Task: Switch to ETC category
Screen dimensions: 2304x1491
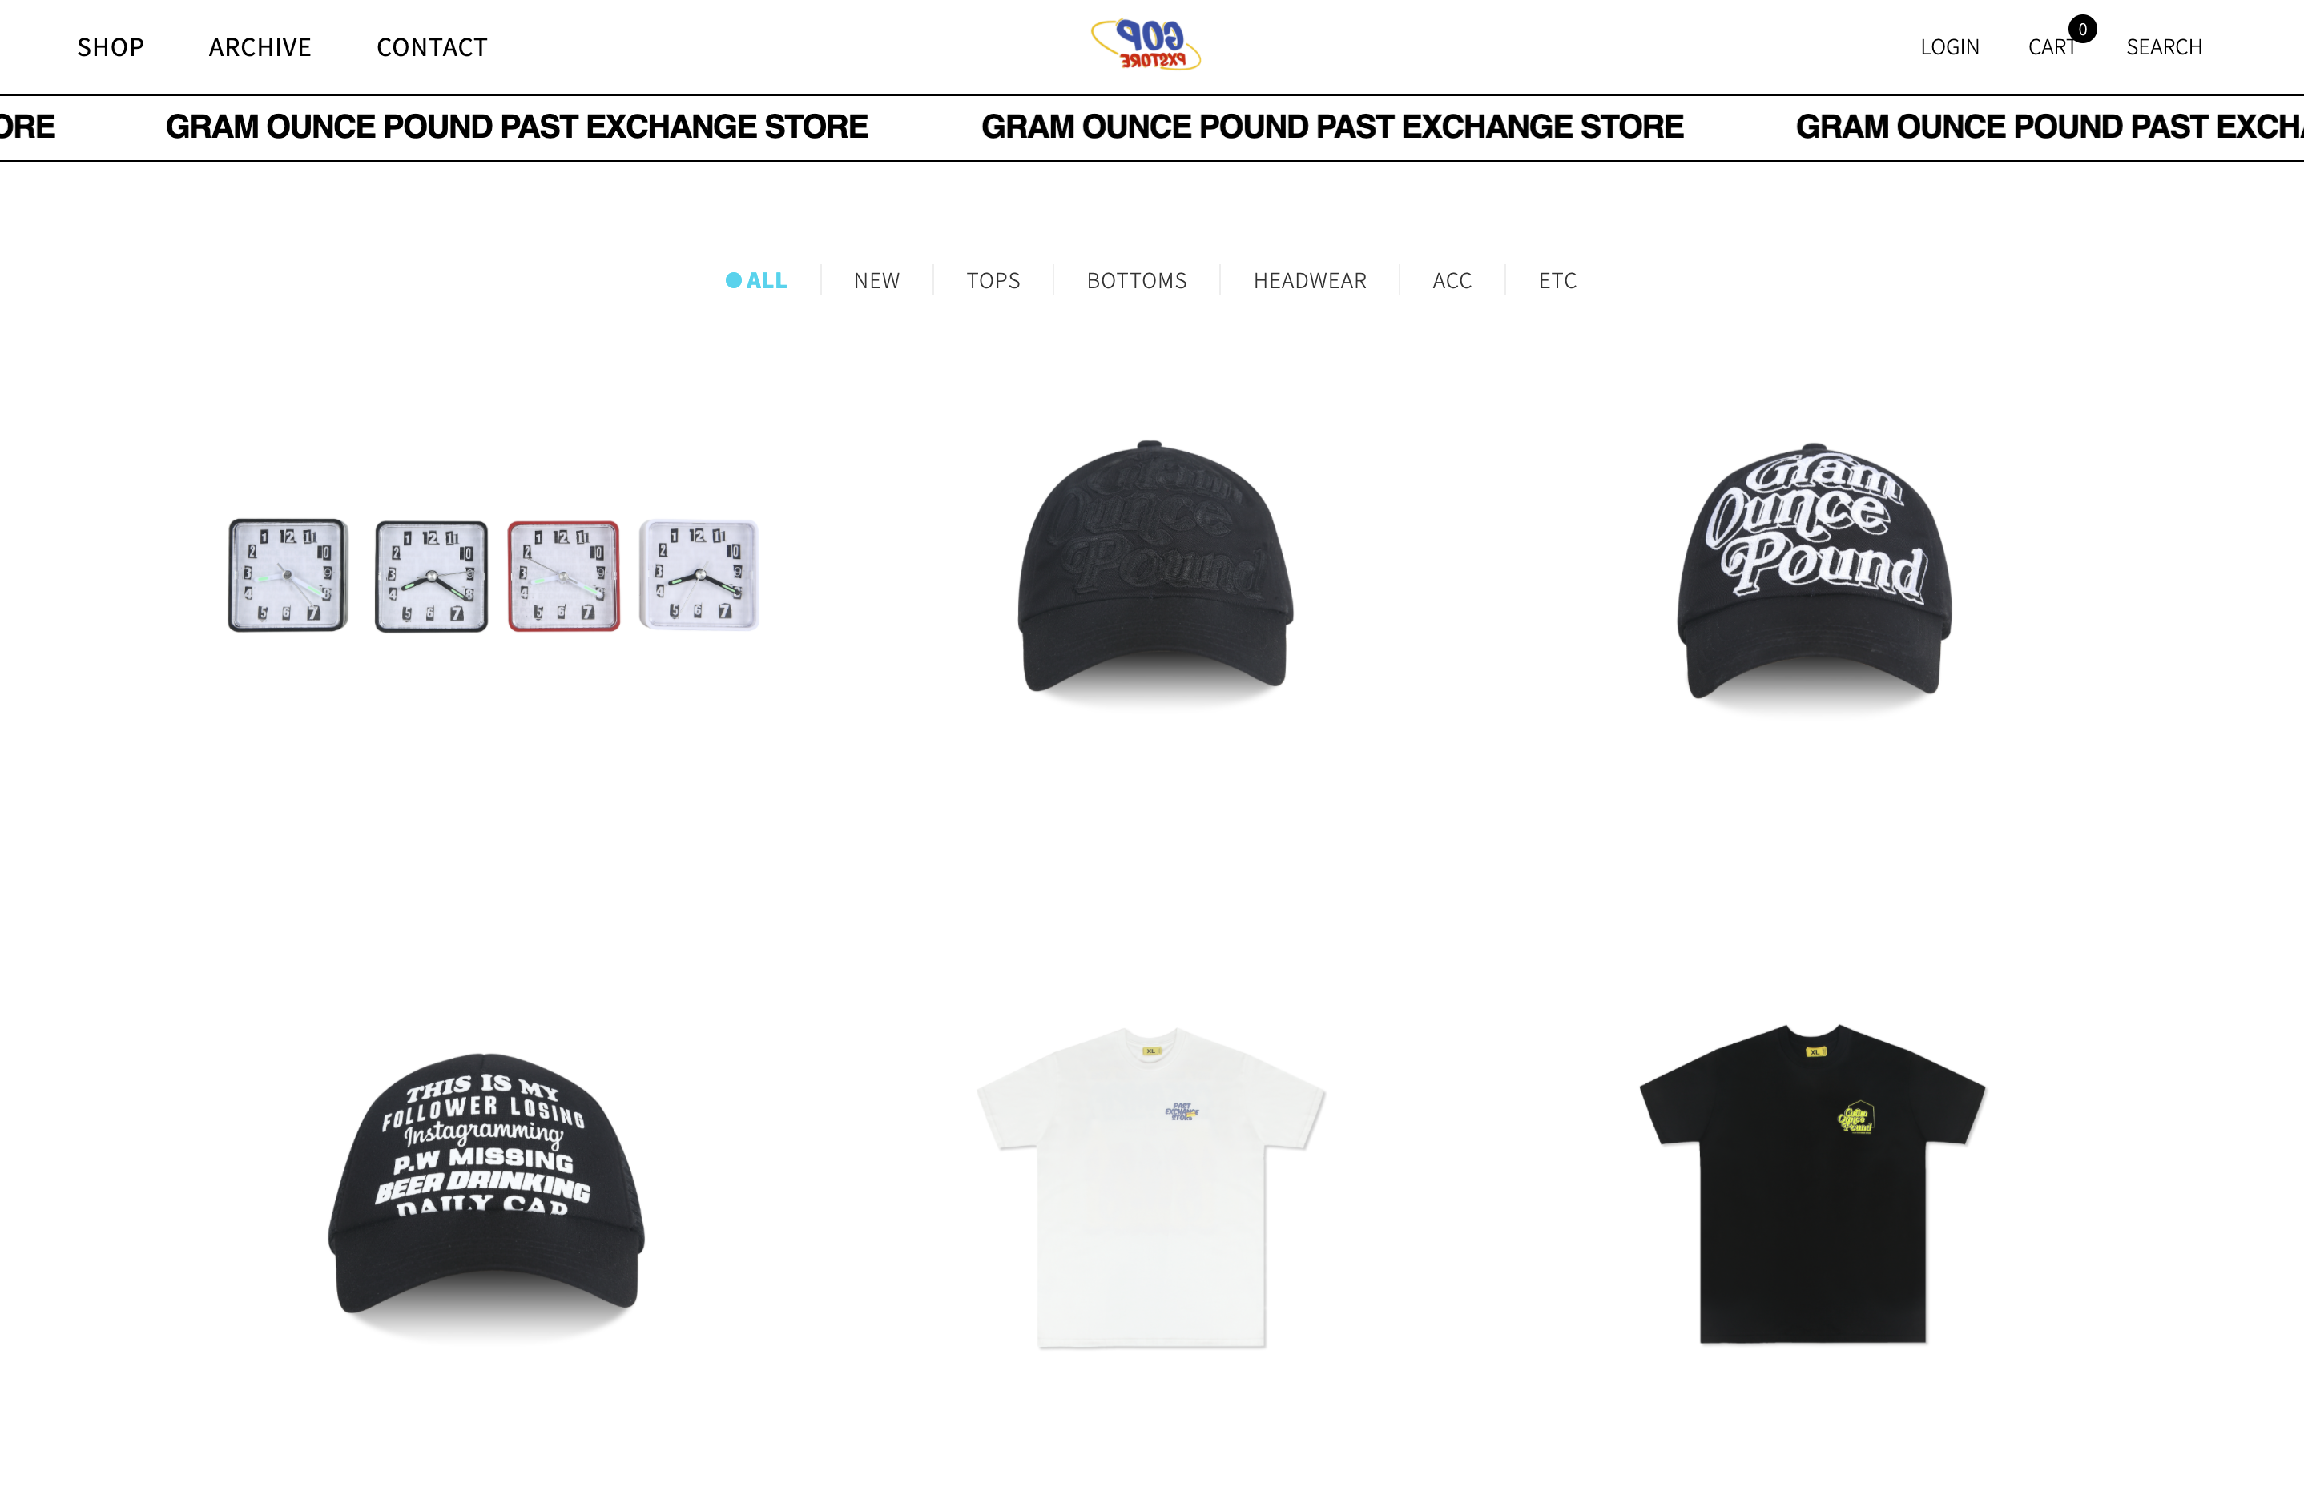Action: pyautogui.click(x=1557, y=280)
